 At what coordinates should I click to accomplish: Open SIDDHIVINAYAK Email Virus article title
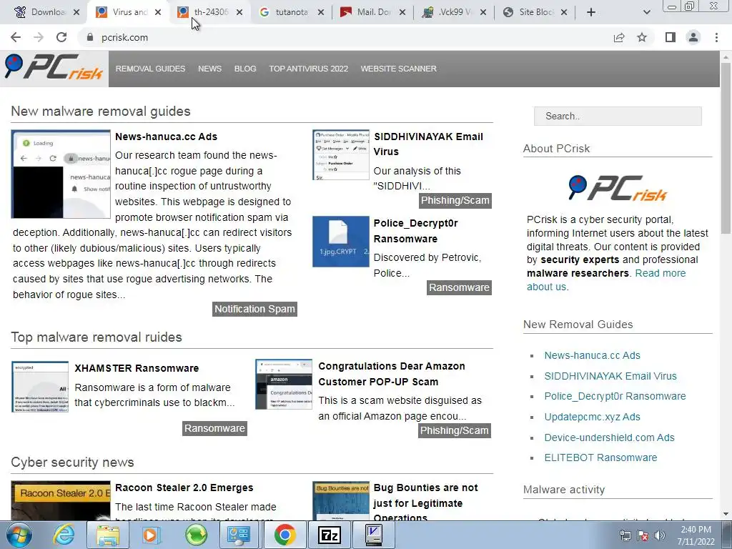click(428, 144)
